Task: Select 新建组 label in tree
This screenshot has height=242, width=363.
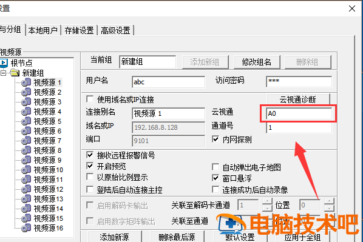Action: 33,73
